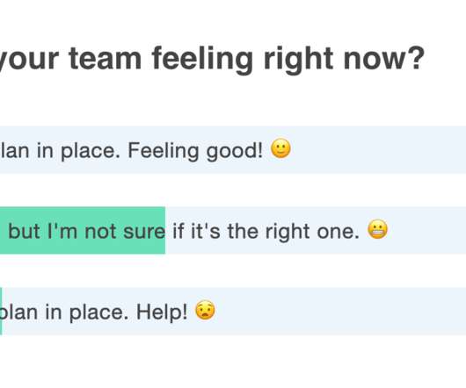Click the word "feeling" in the heading

(x=202, y=60)
